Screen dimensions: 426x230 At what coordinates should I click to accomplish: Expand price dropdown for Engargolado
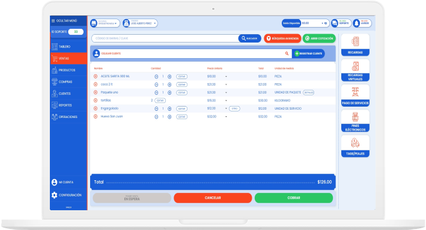pyautogui.click(x=226, y=108)
